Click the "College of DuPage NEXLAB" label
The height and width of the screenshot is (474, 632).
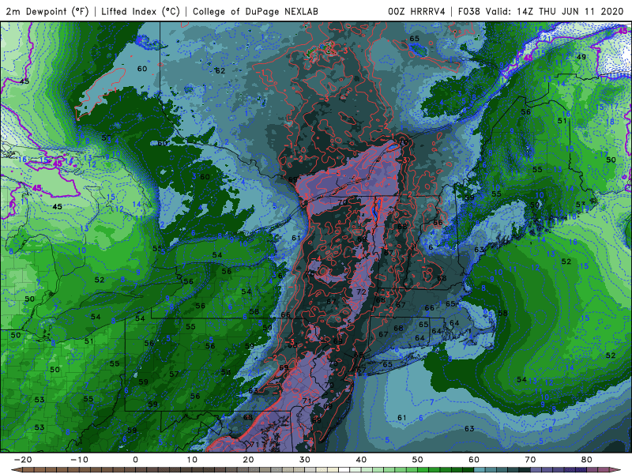click(x=255, y=11)
